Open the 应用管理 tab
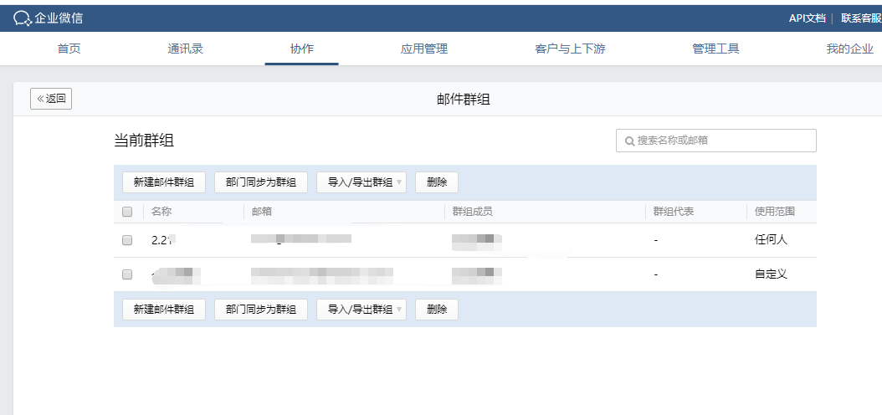This screenshot has width=882, height=415. (x=424, y=49)
